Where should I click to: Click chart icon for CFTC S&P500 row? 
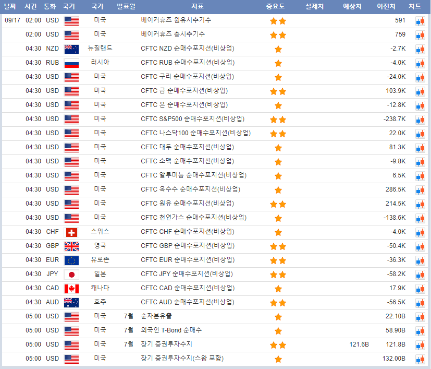click(x=420, y=120)
